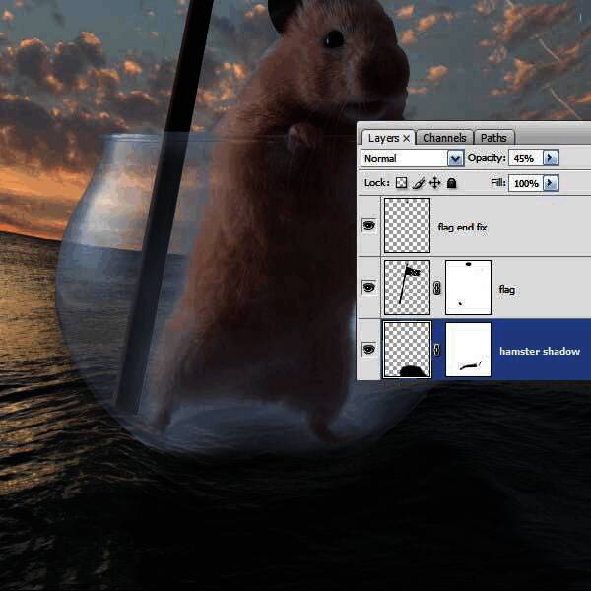This screenshot has height=591, width=591.
Task: Toggle visibility of the flag layer
Action: [369, 287]
